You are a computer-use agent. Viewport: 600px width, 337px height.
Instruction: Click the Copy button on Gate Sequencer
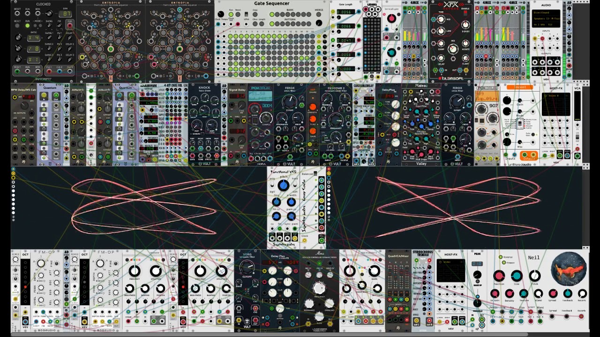[255, 15]
